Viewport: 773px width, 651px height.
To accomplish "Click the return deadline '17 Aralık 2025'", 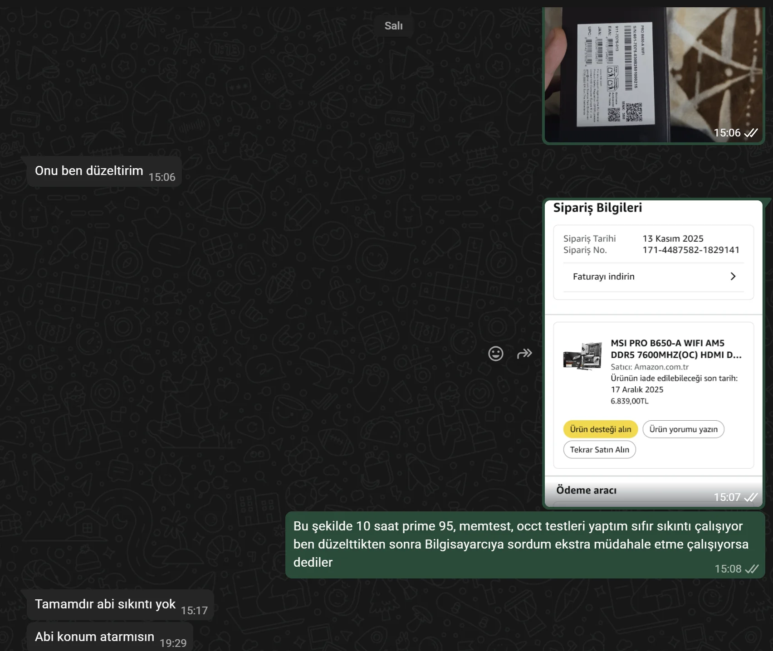I will click(x=637, y=390).
